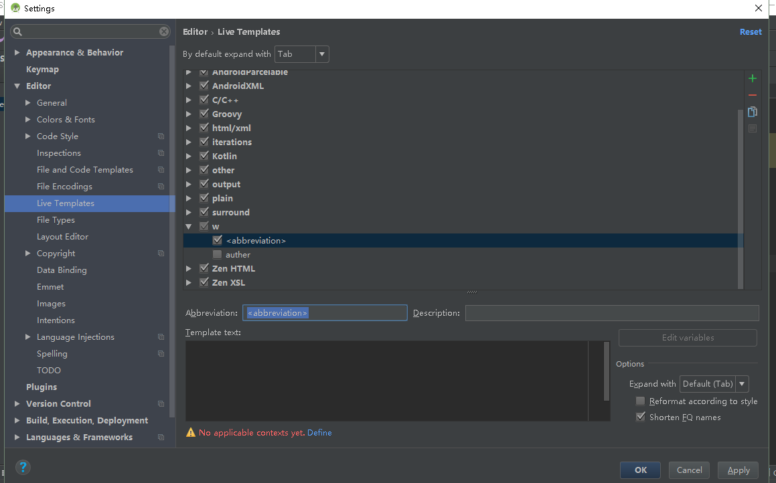The image size is (776, 483).
Task: Open the Keymap settings page
Action: point(42,69)
